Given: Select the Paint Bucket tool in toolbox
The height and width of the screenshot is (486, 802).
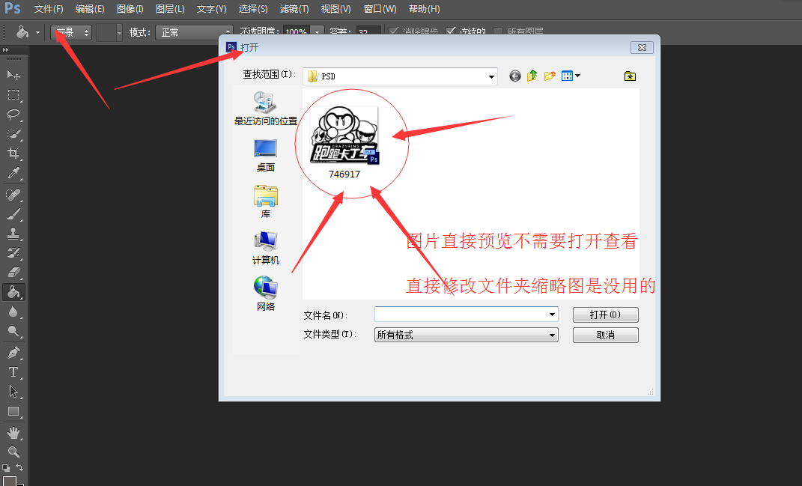Looking at the screenshot, I should (13, 292).
